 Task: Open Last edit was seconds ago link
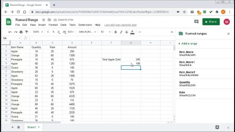point(120,25)
